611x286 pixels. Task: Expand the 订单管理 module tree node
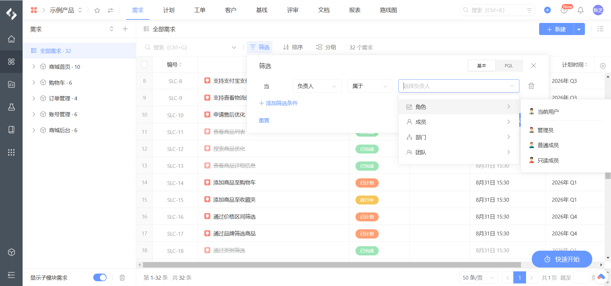click(34, 98)
